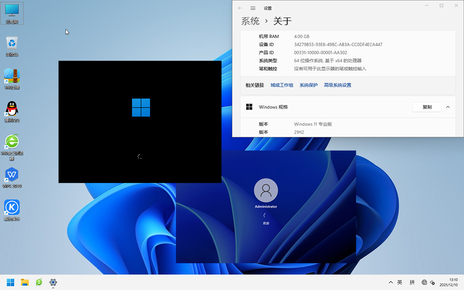The image size is (464, 290).
Task: Close the Settings window
Action: click(456, 5)
